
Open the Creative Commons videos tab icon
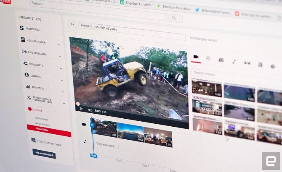click(x=208, y=58)
